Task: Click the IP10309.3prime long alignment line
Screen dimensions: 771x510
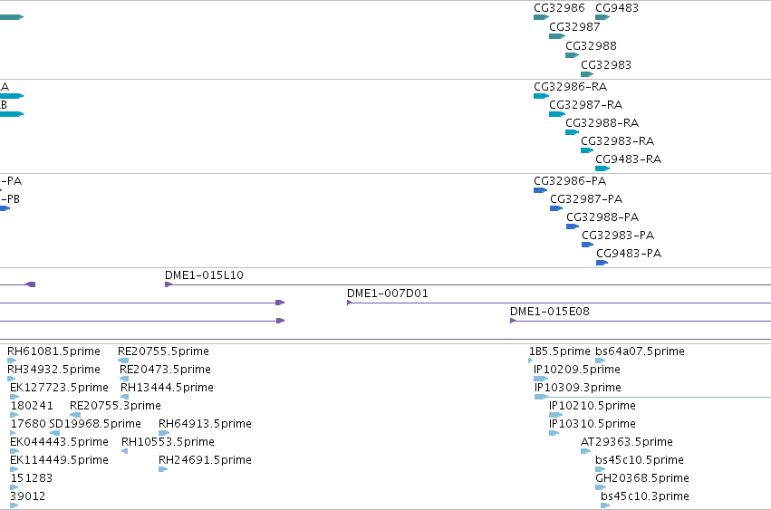Action: (x=659, y=397)
